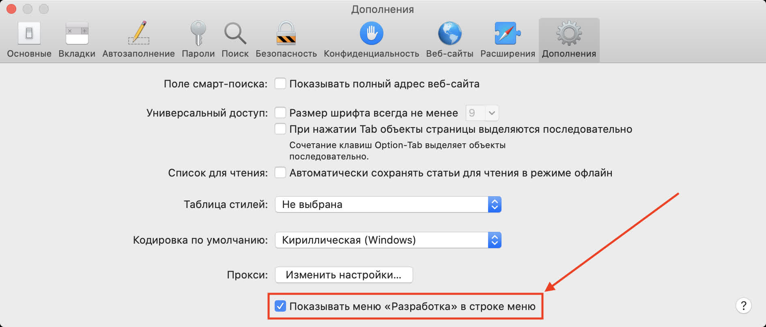Click the Автозаполнение tab label
The image size is (766, 327).
(139, 53)
